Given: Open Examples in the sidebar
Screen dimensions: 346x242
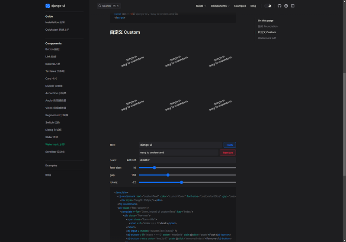Looking at the screenshot, I should (51, 166).
